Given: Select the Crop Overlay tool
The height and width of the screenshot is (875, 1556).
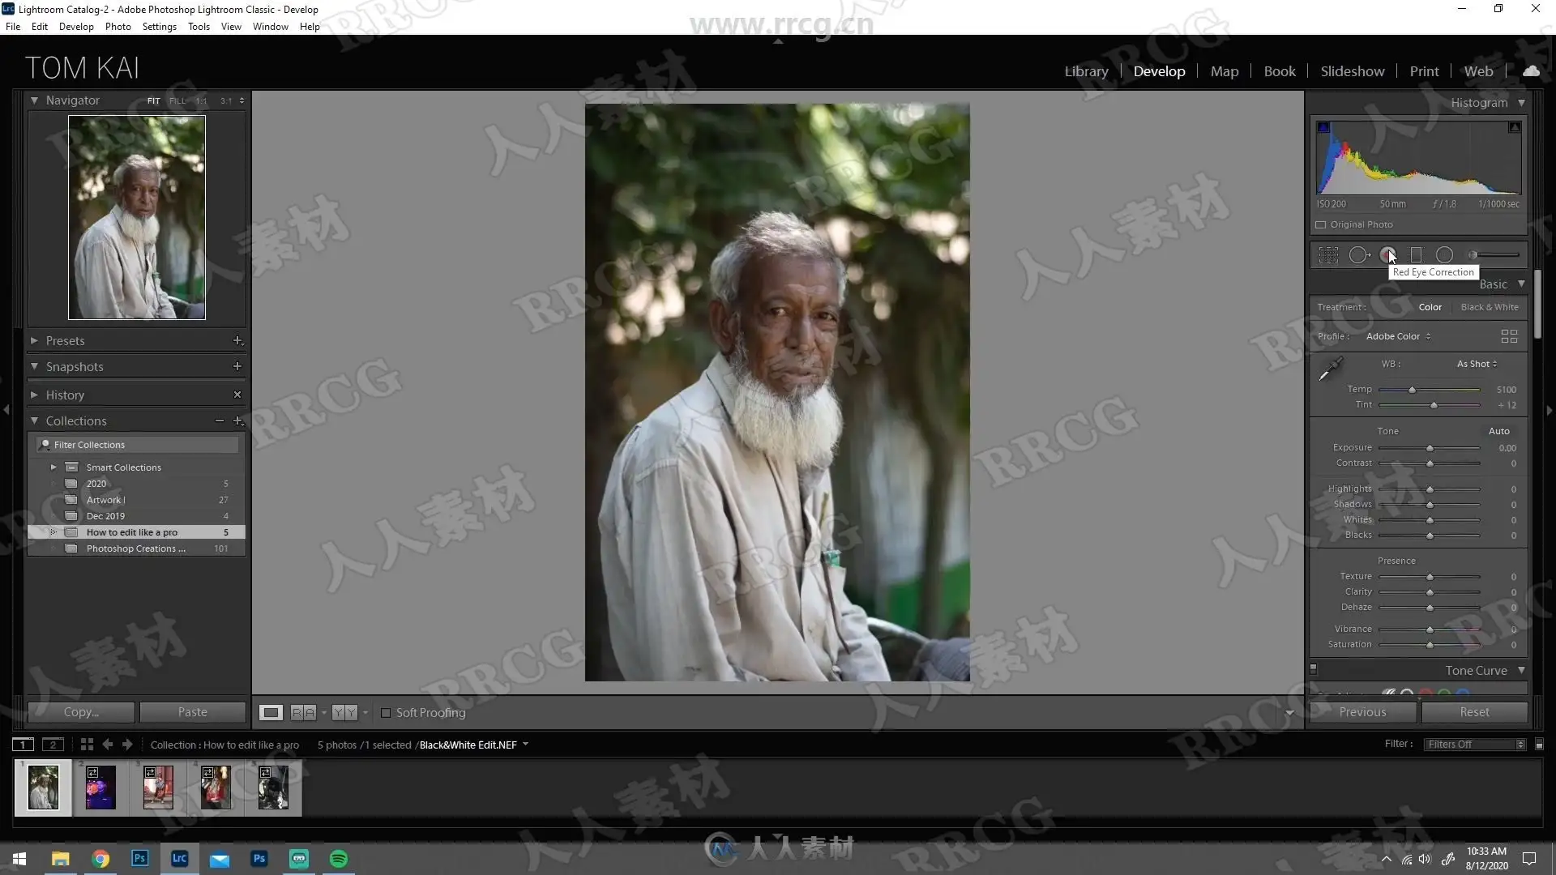Looking at the screenshot, I should [x=1328, y=255].
